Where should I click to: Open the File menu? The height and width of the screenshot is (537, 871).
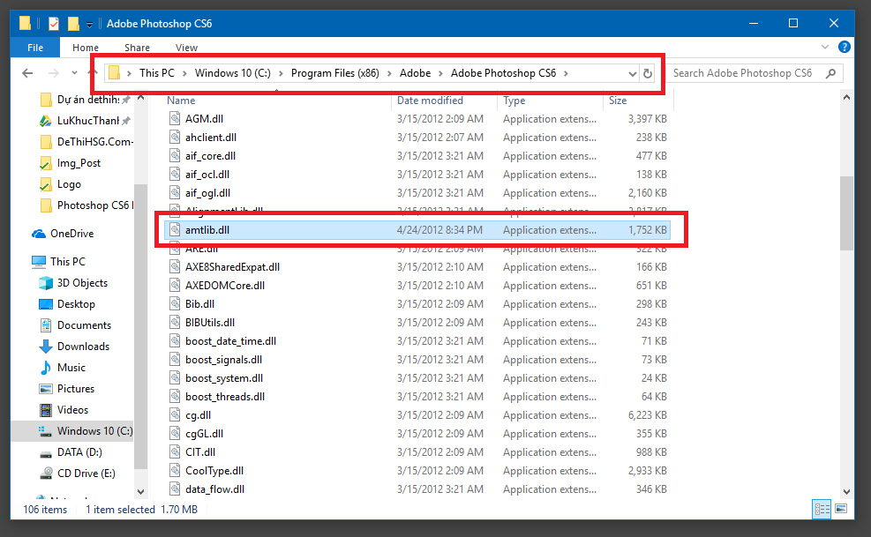35,48
